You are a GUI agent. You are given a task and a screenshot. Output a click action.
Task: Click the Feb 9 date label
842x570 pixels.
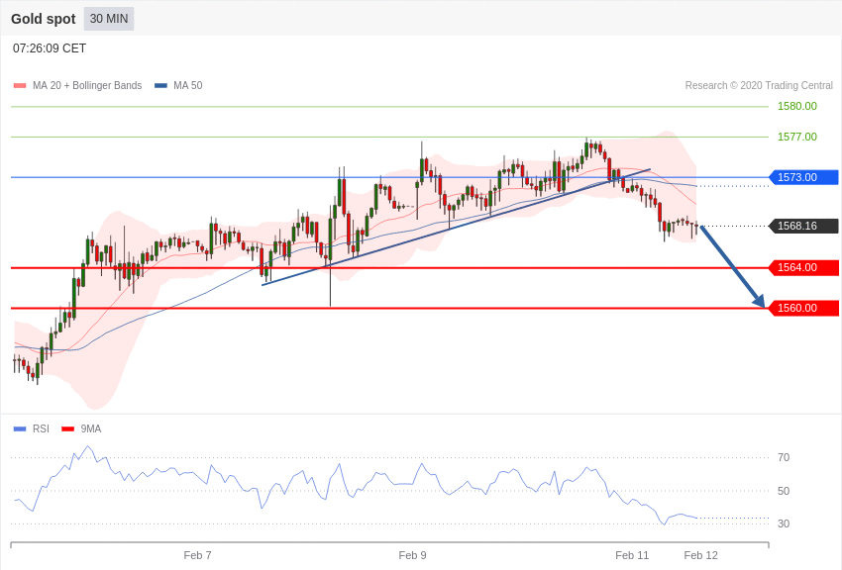(412, 555)
